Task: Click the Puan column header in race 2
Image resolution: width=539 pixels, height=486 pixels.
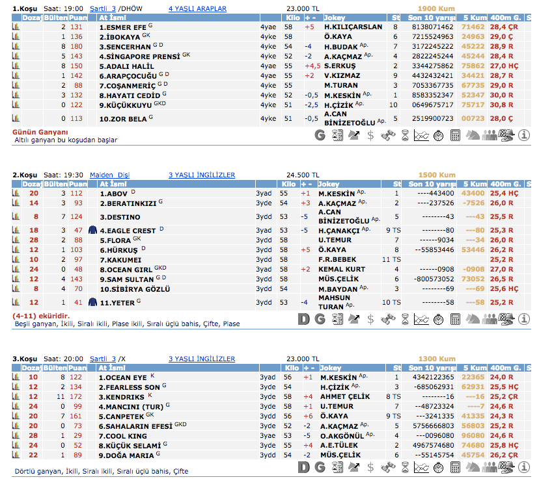Action: coord(77,184)
